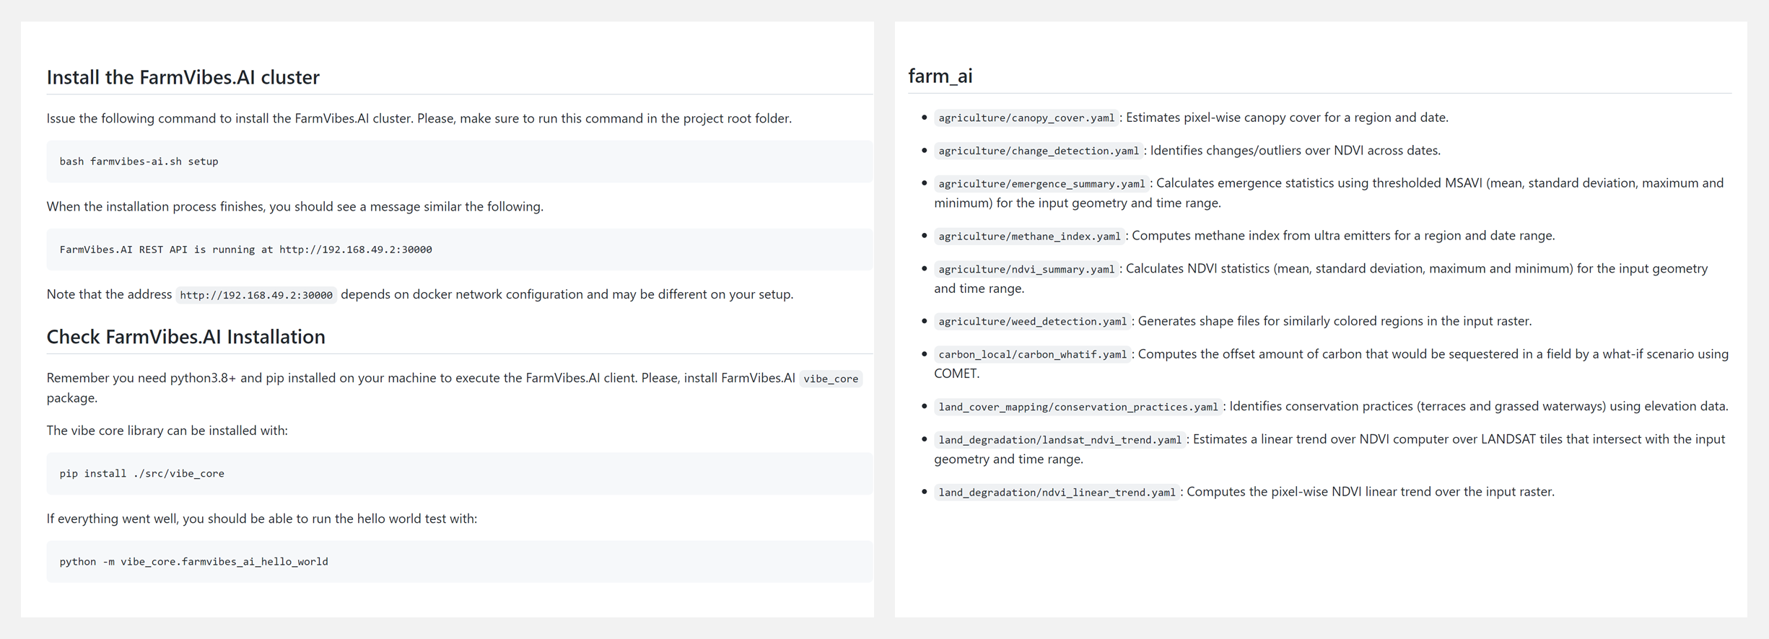The height and width of the screenshot is (639, 1769).
Task: Click agriculture/canopy_cover.yaml workflow name
Action: coord(1026,118)
